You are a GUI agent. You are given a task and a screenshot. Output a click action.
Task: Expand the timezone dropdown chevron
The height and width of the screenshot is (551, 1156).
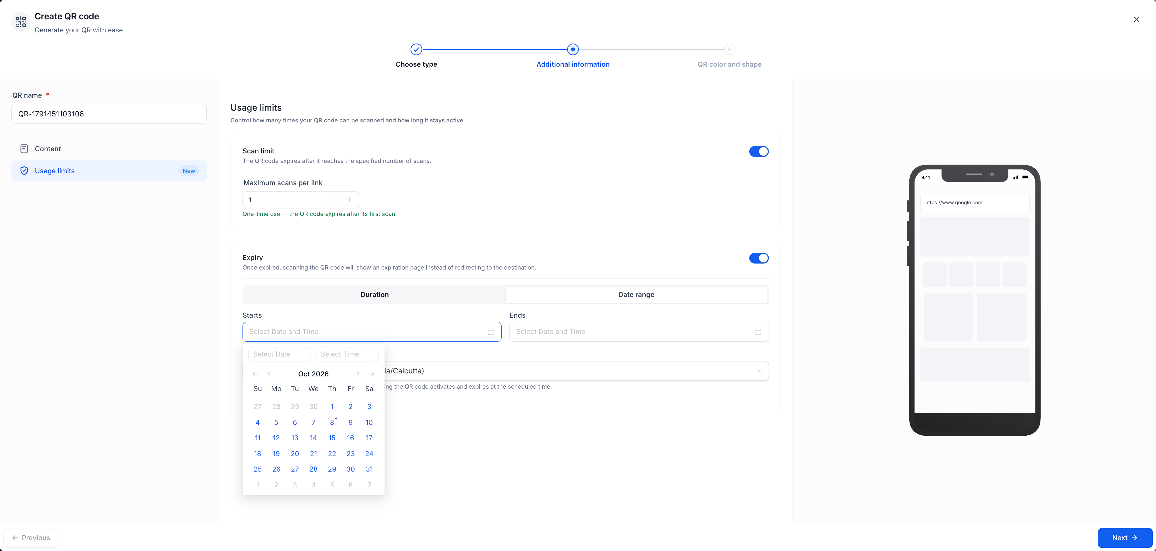[x=760, y=371]
